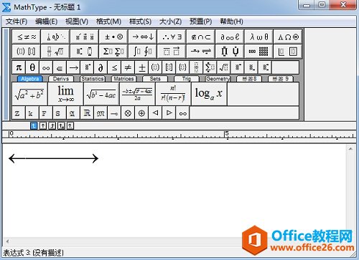Insert square root template in small bar
Screen dimensions: 359x260
[x=223, y=67]
